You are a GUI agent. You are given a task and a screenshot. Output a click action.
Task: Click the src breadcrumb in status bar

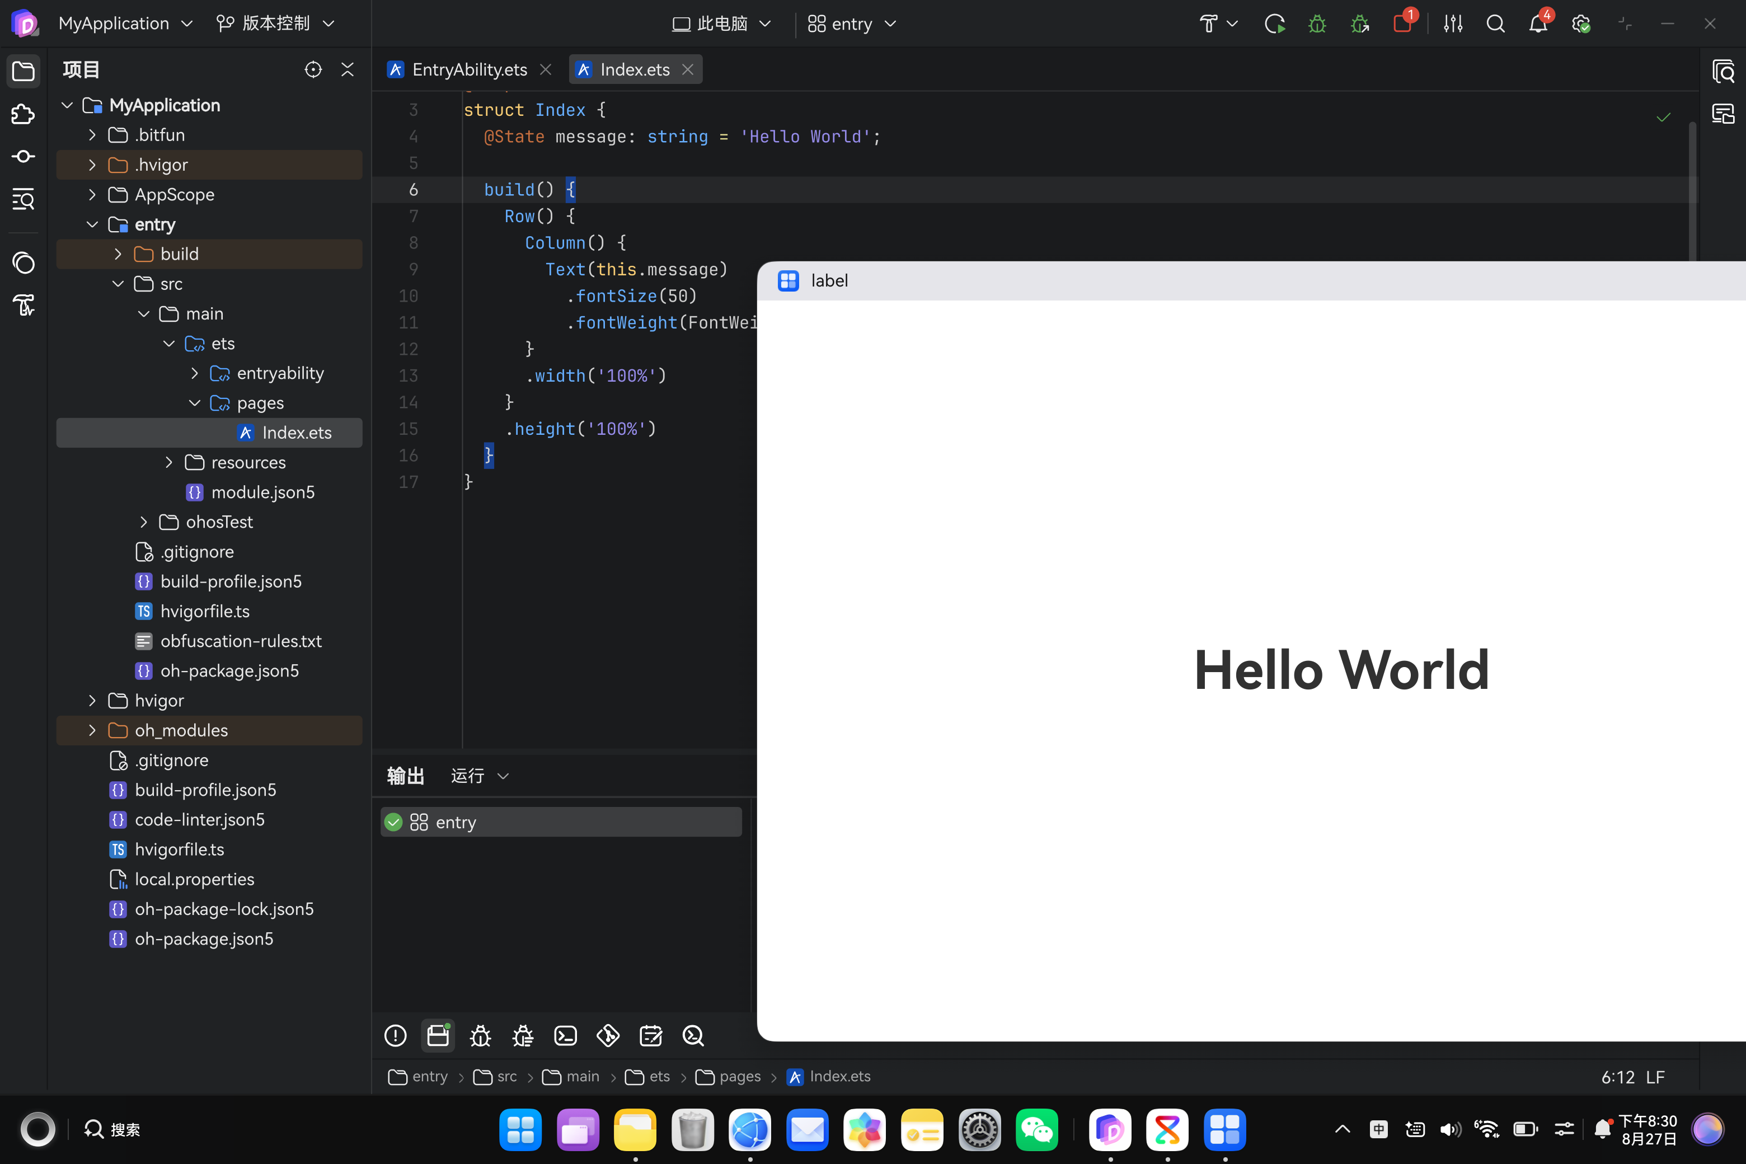495,1077
